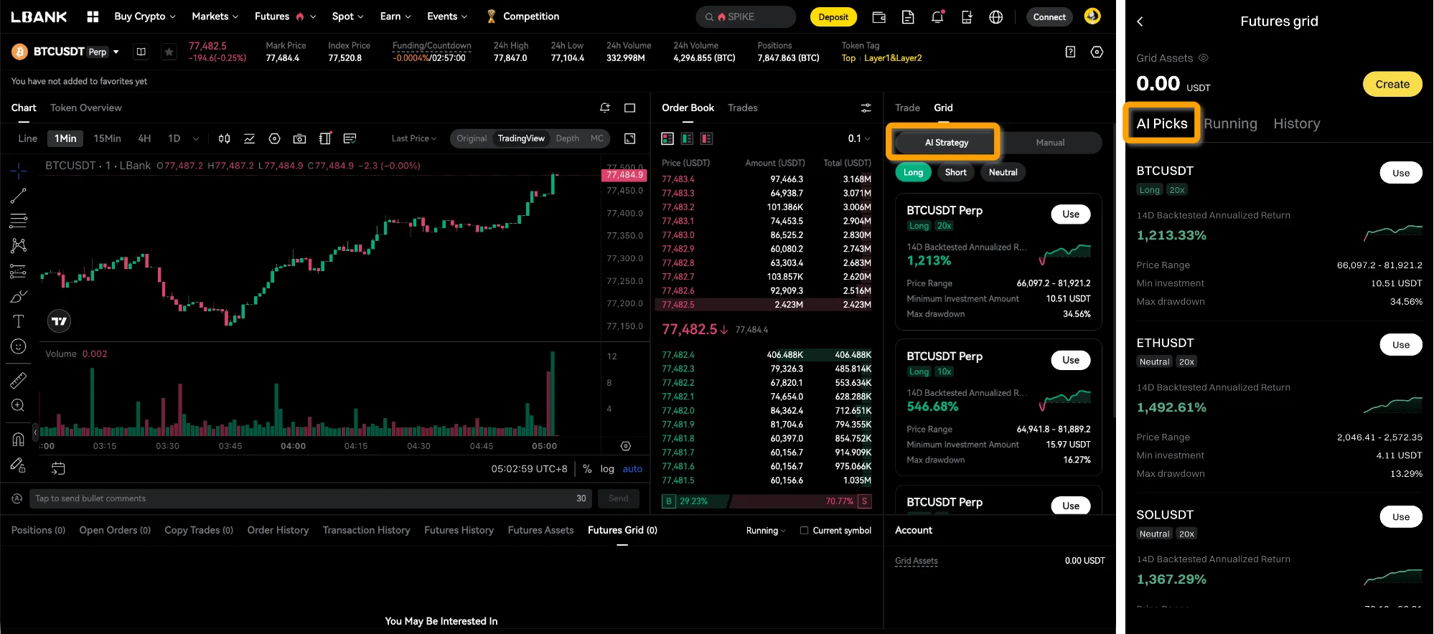The height and width of the screenshot is (634, 1434).
Task: Select the text annotation tool
Action: point(19,321)
